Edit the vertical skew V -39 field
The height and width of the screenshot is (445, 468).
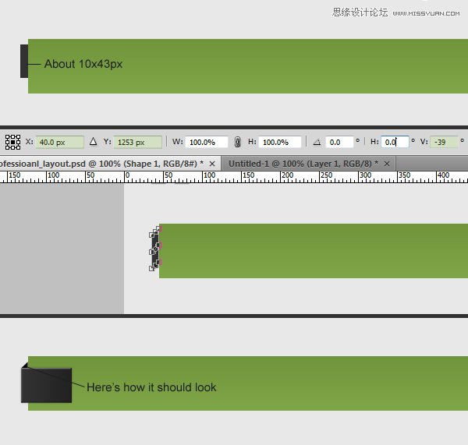click(444, 142)
